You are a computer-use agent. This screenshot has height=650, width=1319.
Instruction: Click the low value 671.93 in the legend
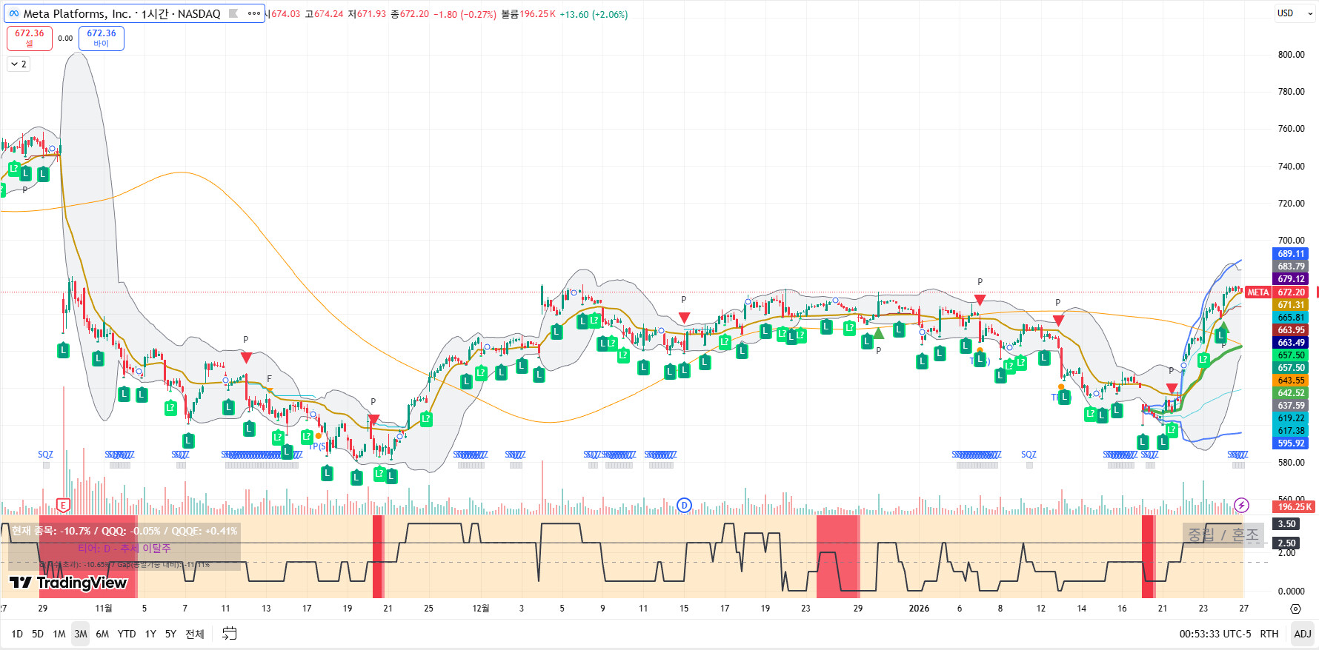[371, 14]
